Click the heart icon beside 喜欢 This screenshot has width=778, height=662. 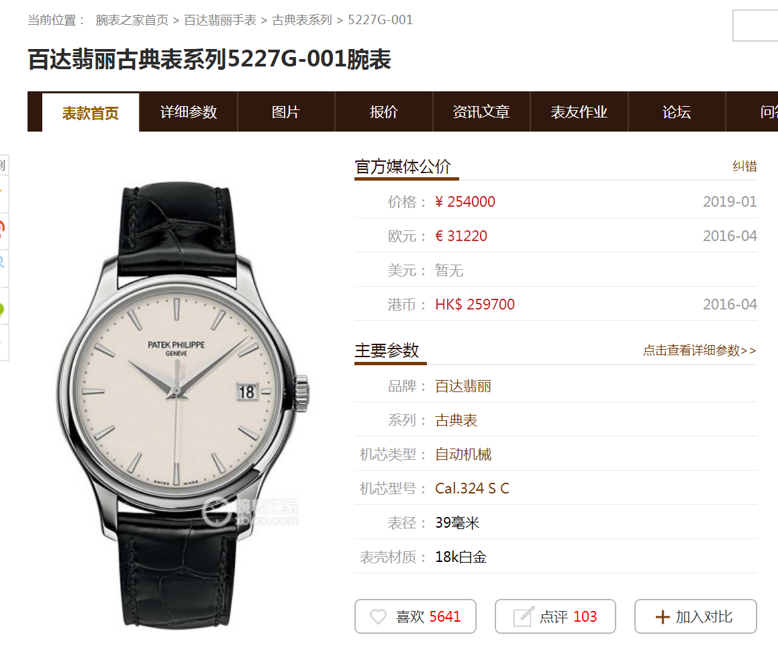coord(378,616)
